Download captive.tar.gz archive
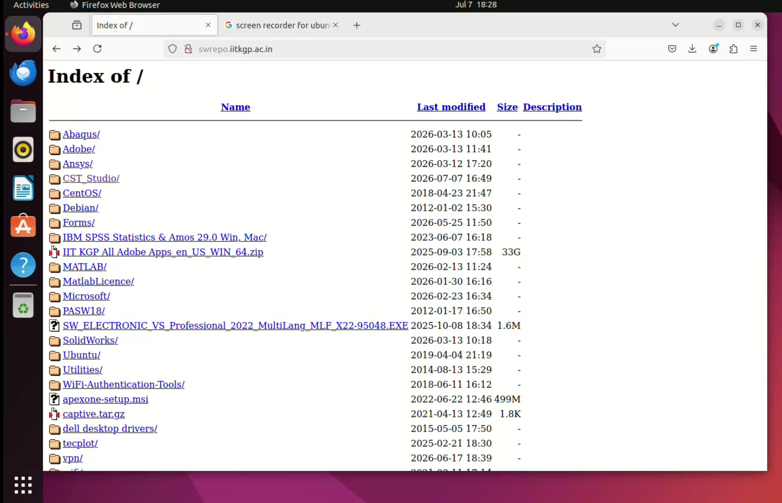The height and width of the screenshot is (503, 782). tap(94, 414)
